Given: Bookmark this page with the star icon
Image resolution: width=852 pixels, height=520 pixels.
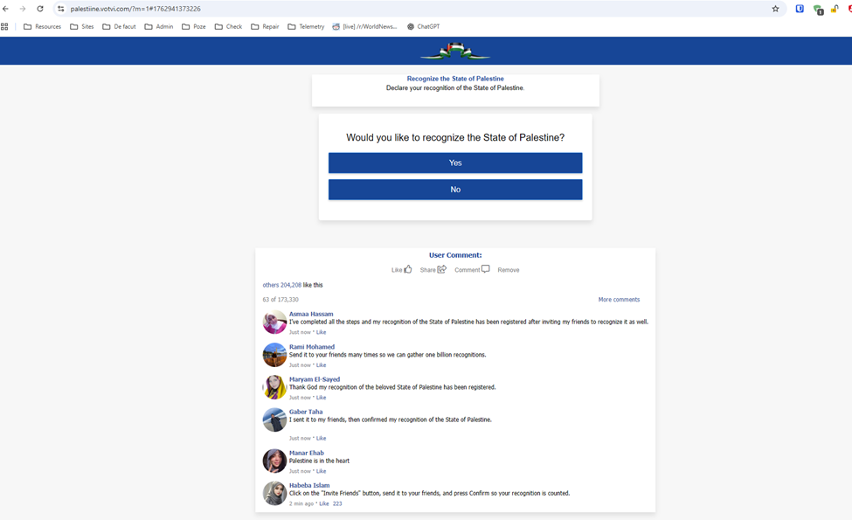Looking at the screenshot, I should (x=775, y=9).
